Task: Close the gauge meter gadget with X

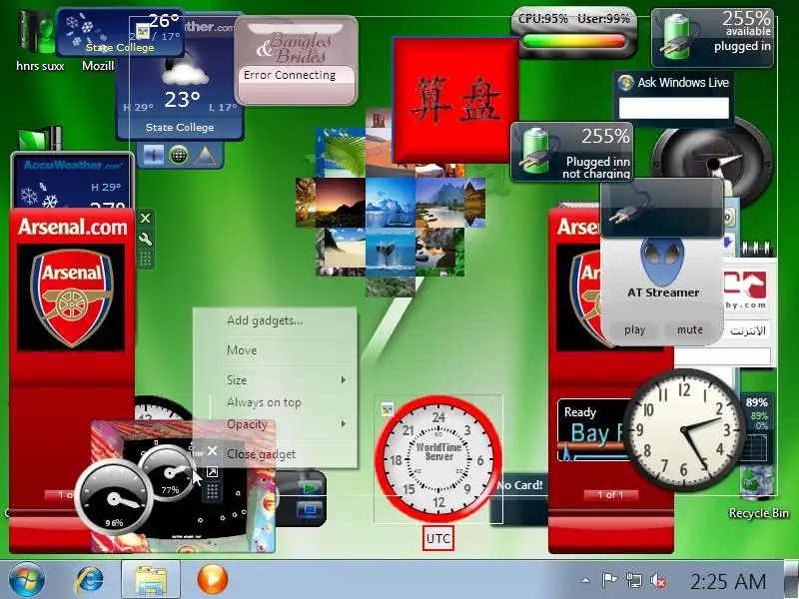Action: point(212,451)
